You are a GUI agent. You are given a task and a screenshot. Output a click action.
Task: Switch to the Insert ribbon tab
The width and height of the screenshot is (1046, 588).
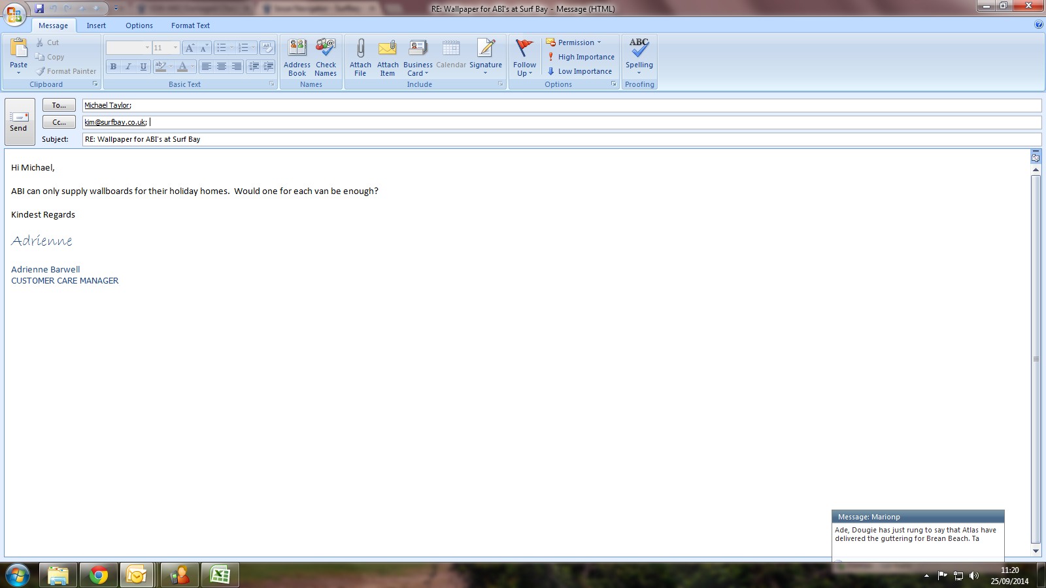point(96,25)
